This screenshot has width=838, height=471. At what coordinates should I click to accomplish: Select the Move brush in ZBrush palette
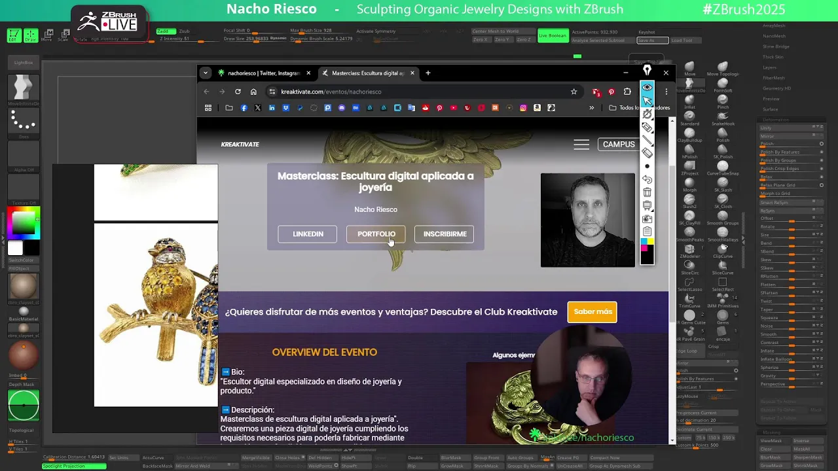coord(689,68)
